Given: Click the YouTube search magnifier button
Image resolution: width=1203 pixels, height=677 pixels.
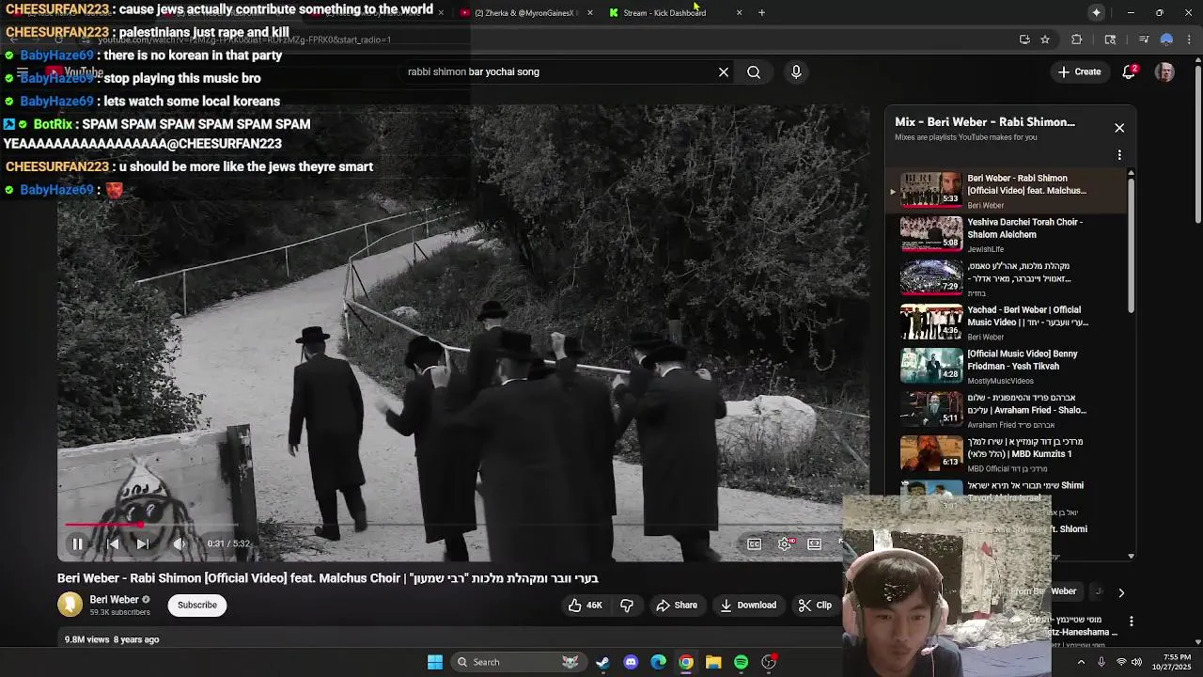Looking at the screenshot, I should [754, 71].
